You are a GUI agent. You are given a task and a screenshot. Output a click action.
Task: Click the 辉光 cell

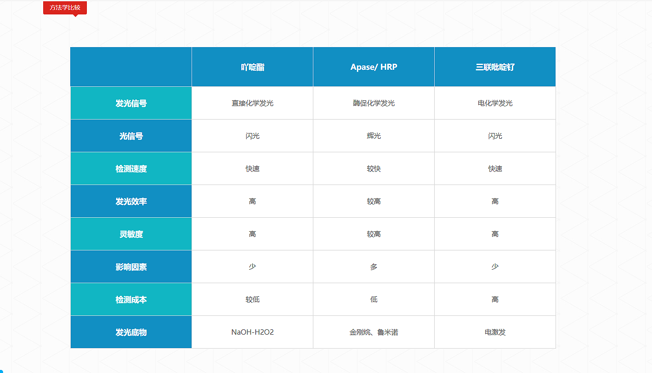374,136
